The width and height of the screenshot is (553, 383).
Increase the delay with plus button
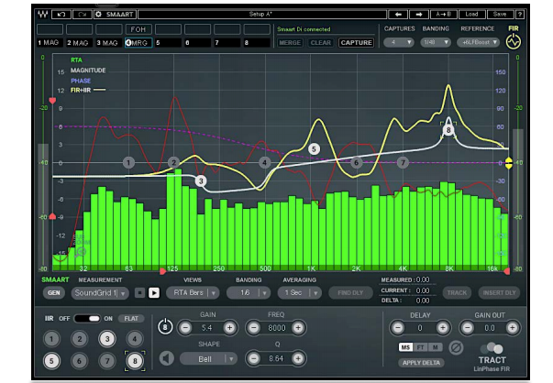[x=442, y=328]
